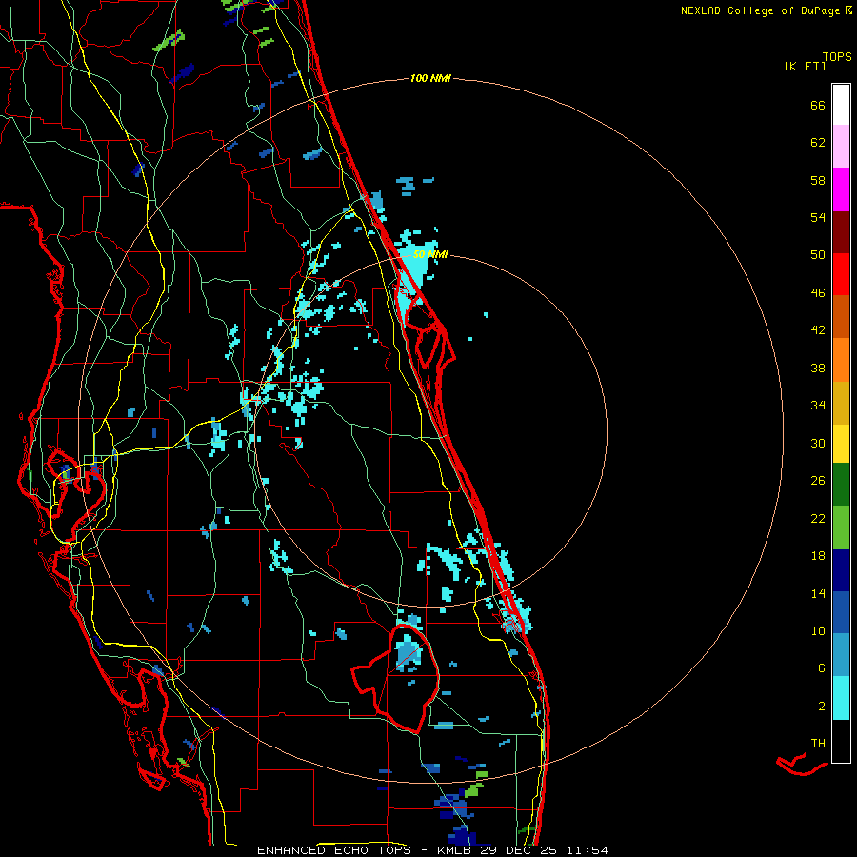Click the magenta legend color swatch
857x857 pixels.
[x=841, y=189]
